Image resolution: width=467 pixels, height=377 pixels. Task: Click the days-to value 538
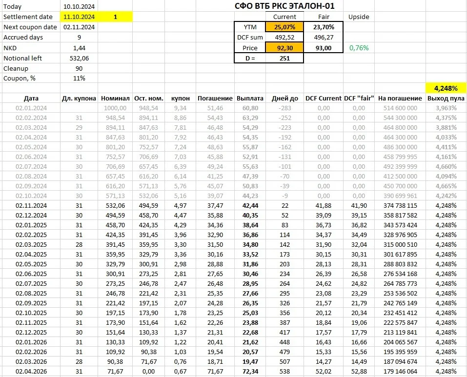pyautogui.click(x=284, y=371)
